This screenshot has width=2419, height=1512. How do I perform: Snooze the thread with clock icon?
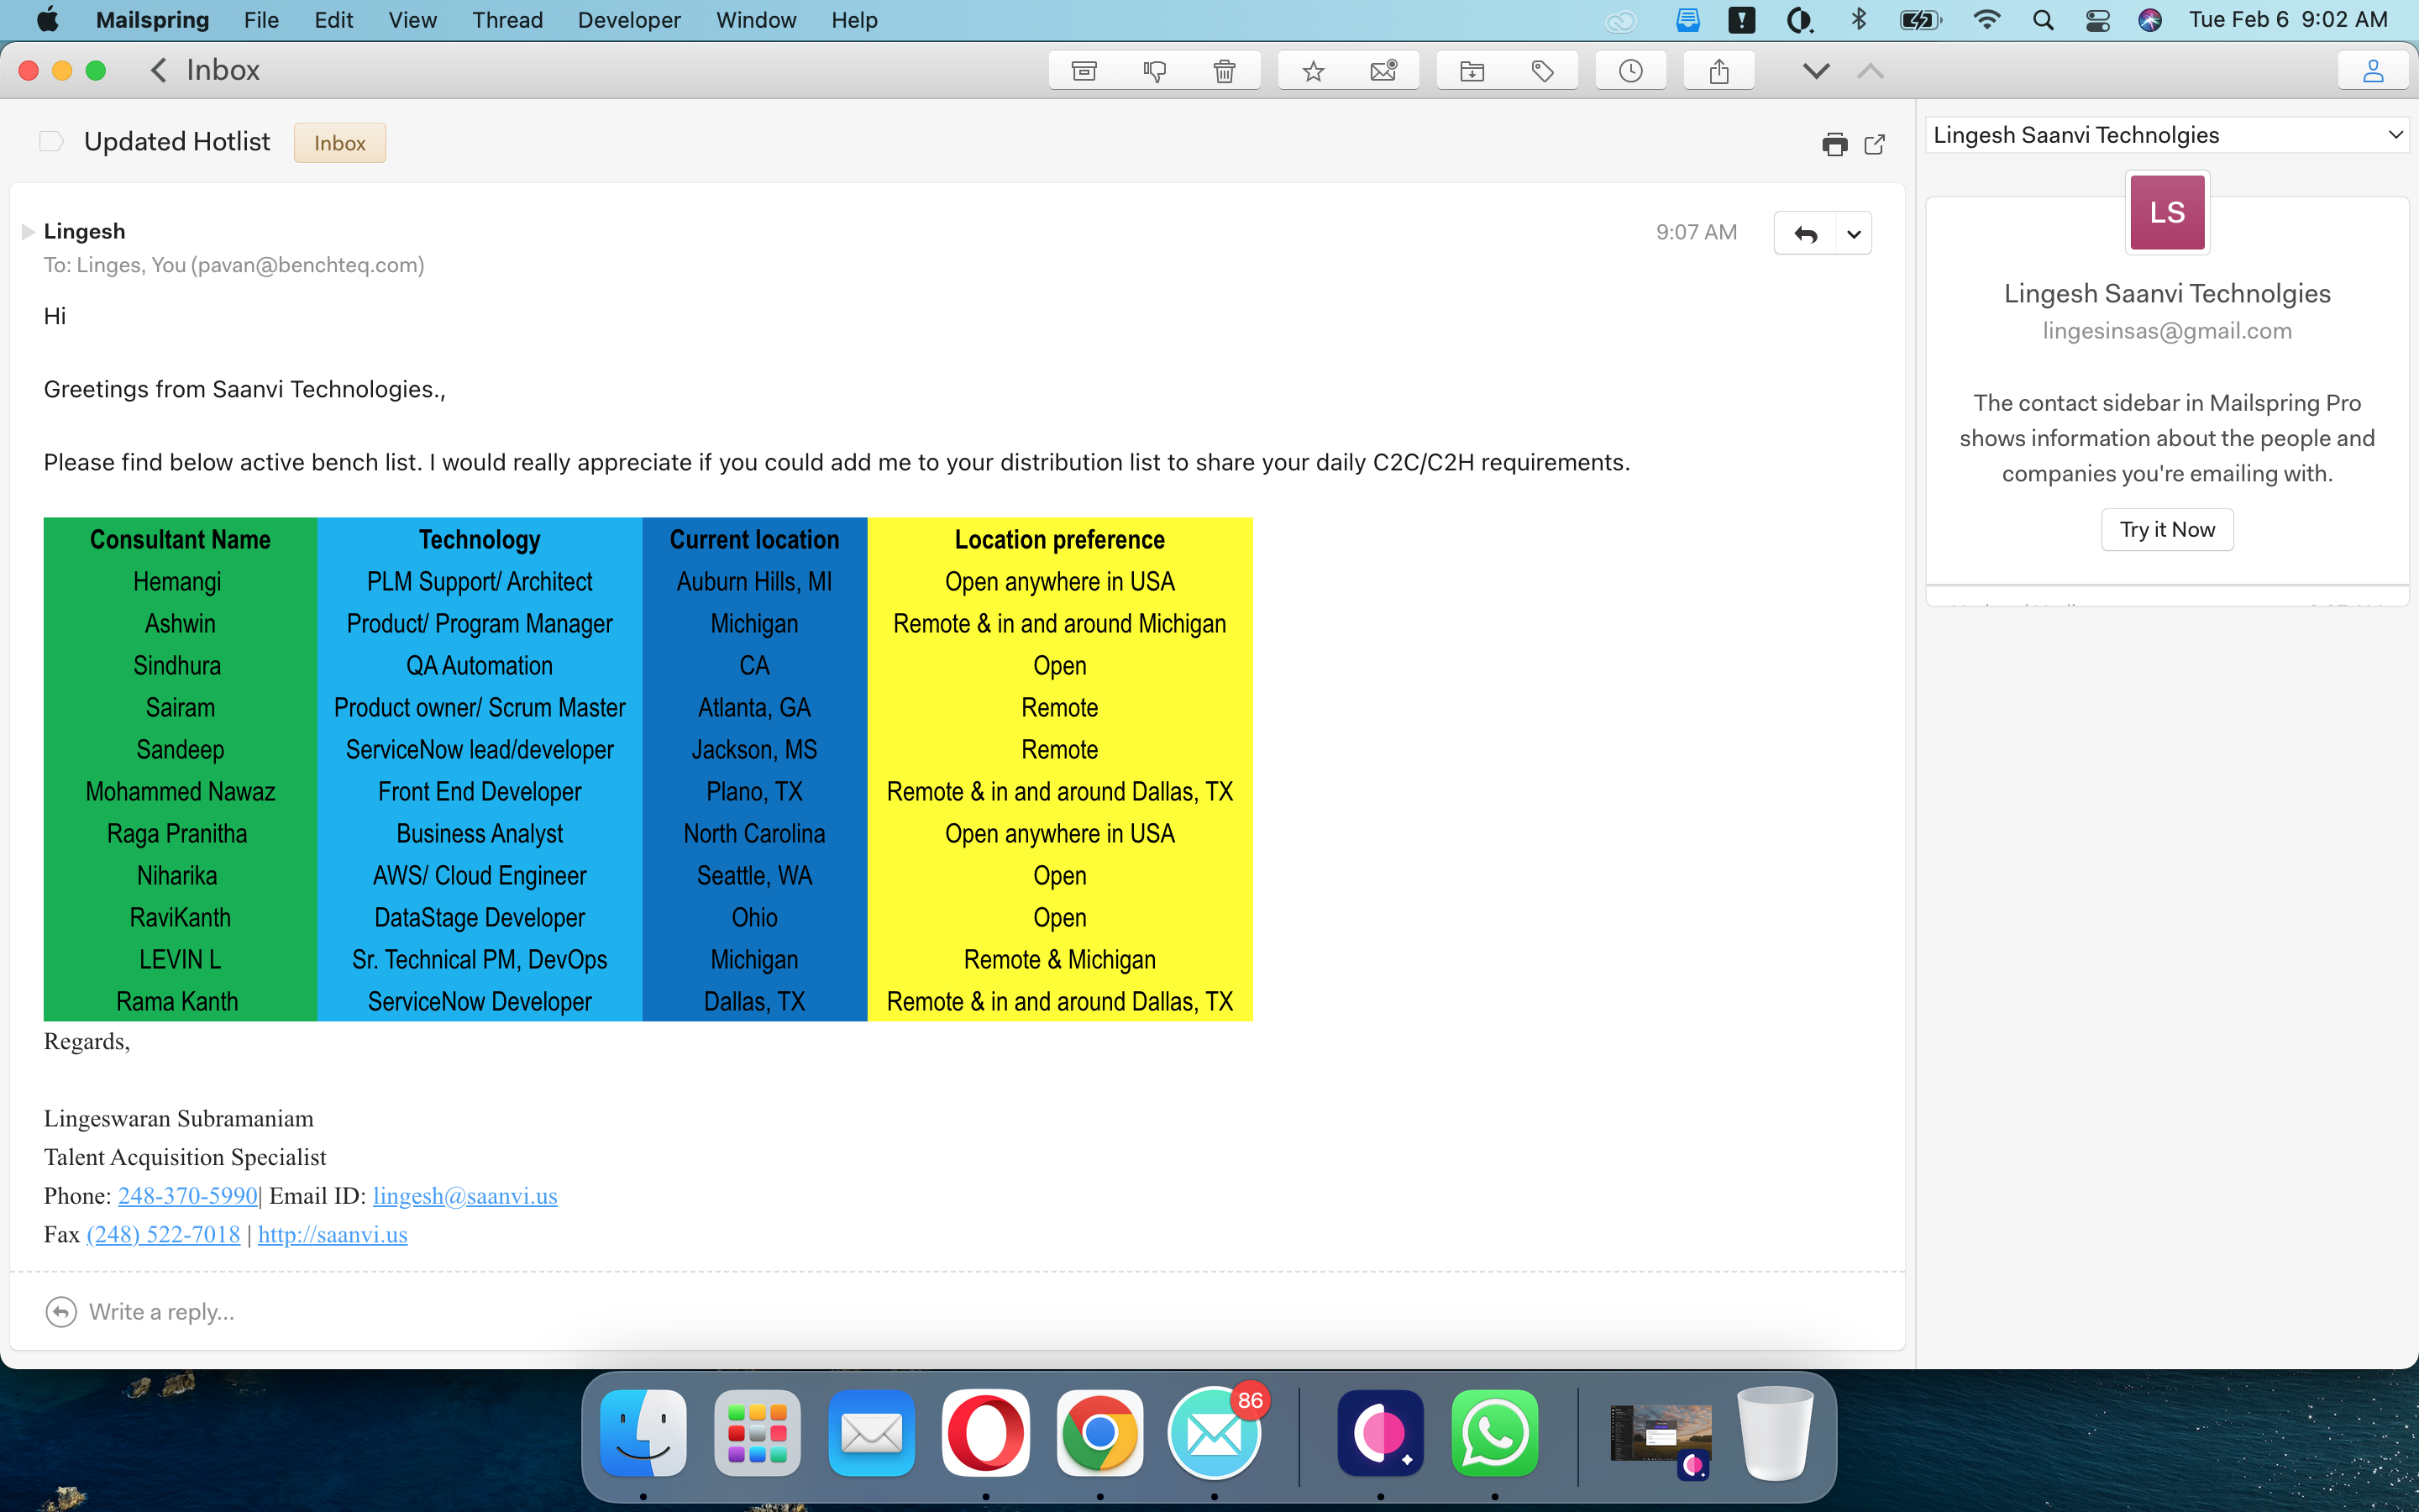tap(1630, 71)
